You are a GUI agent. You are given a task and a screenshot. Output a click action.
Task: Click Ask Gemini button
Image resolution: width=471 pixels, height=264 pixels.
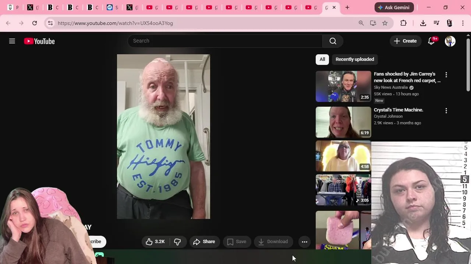point(394,7)
